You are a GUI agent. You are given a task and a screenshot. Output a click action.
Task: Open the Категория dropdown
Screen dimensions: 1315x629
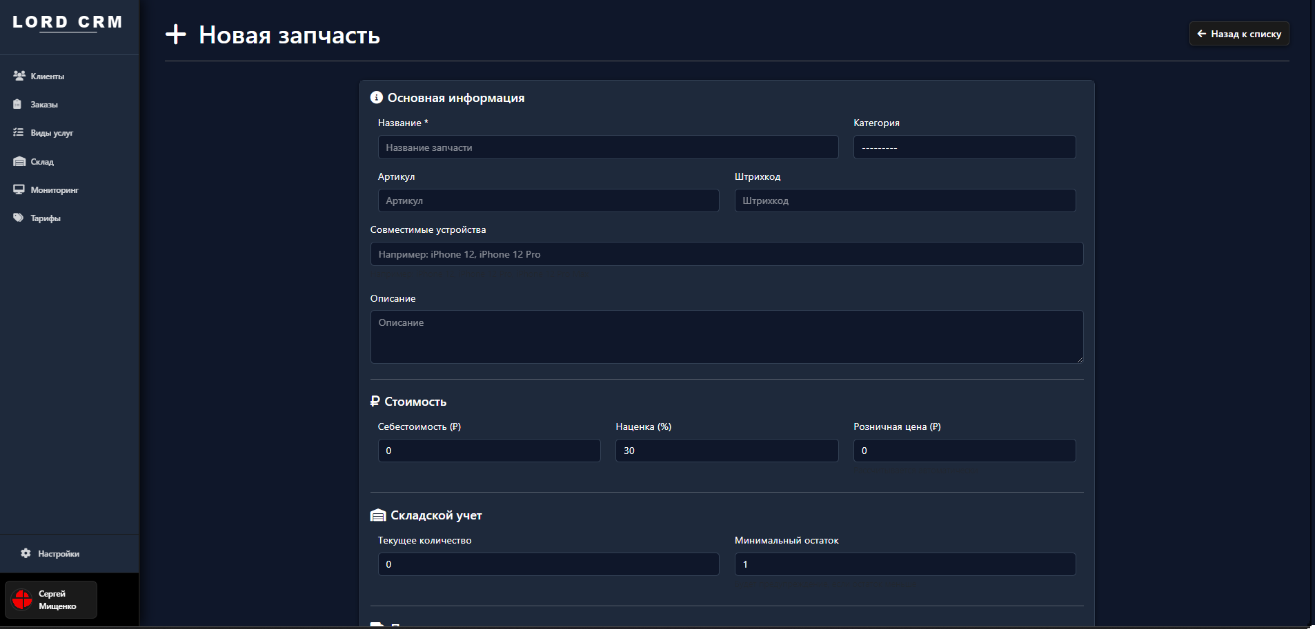[x=964, y=147]
